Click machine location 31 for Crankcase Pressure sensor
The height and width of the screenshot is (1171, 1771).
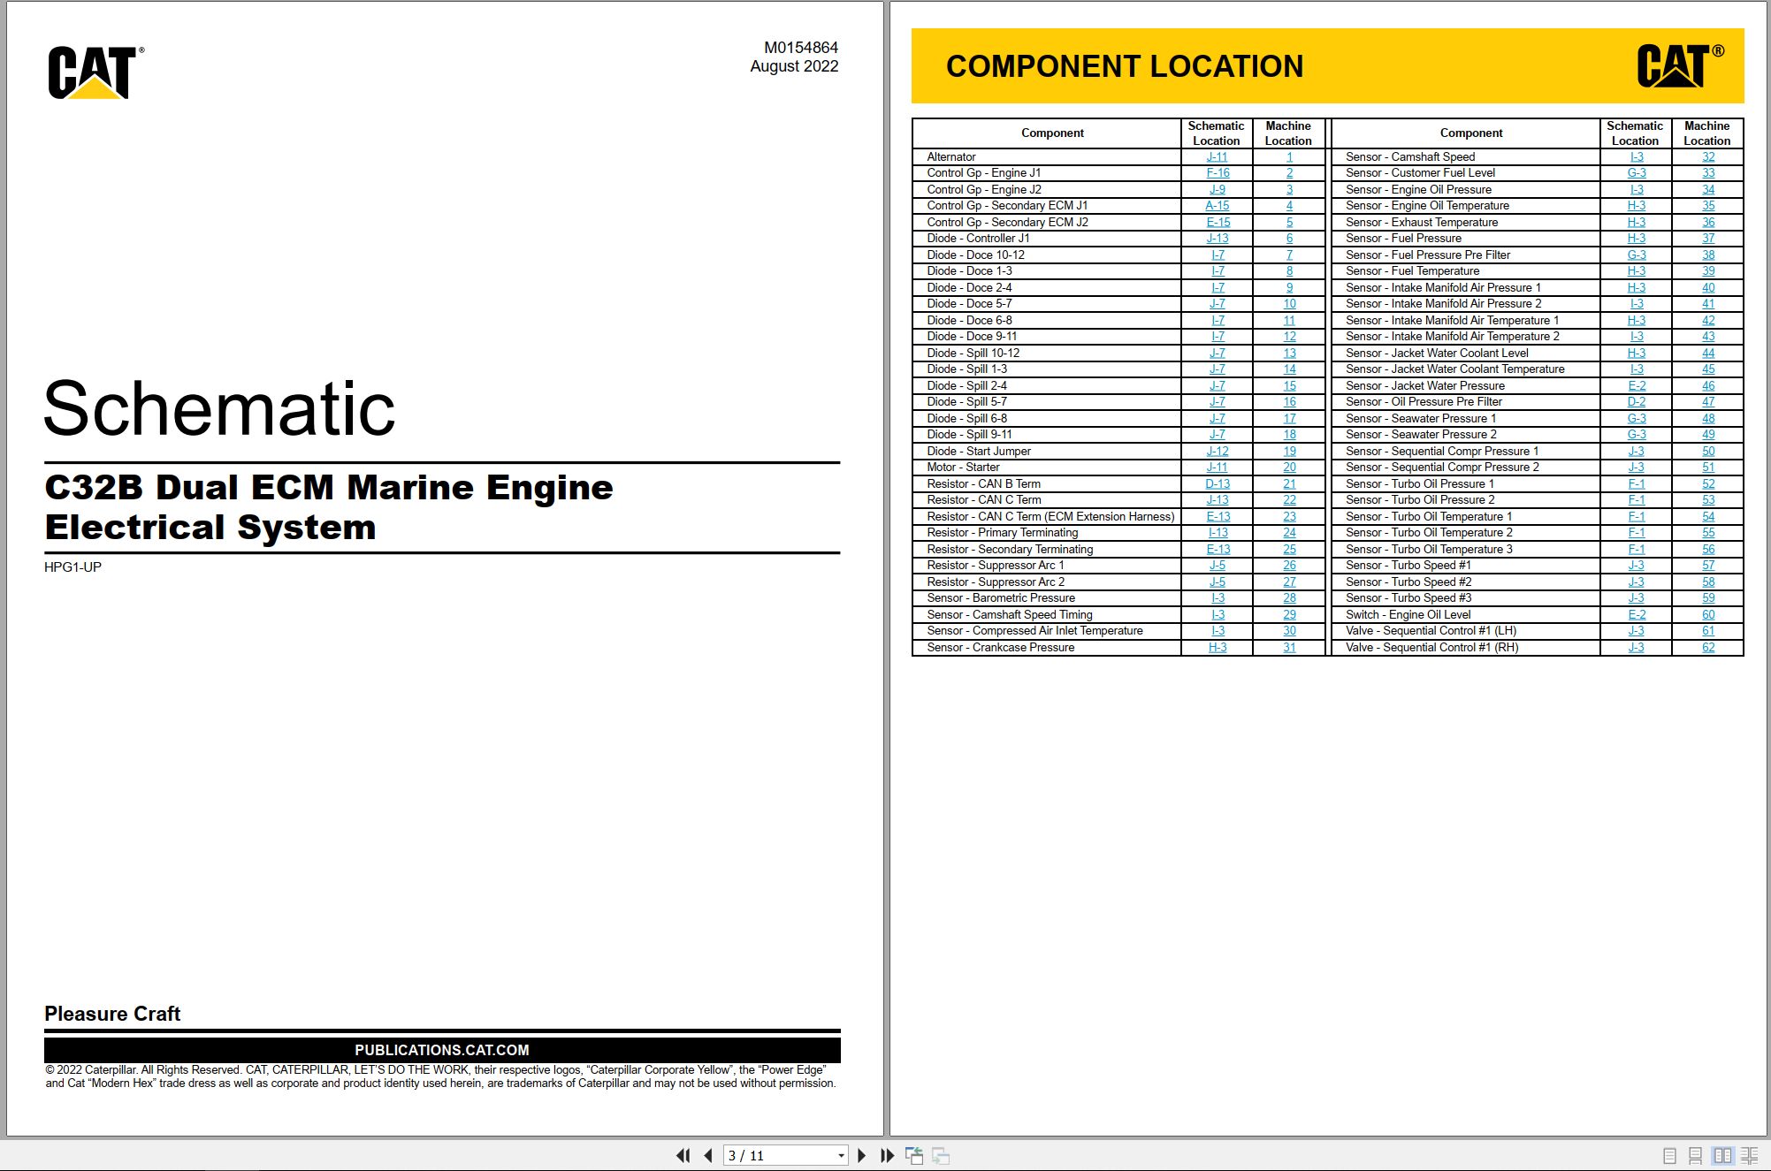coord(1289,648)
